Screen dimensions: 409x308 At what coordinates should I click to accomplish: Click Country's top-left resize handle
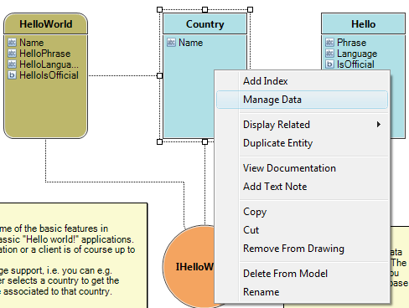[x=159, y=10]
